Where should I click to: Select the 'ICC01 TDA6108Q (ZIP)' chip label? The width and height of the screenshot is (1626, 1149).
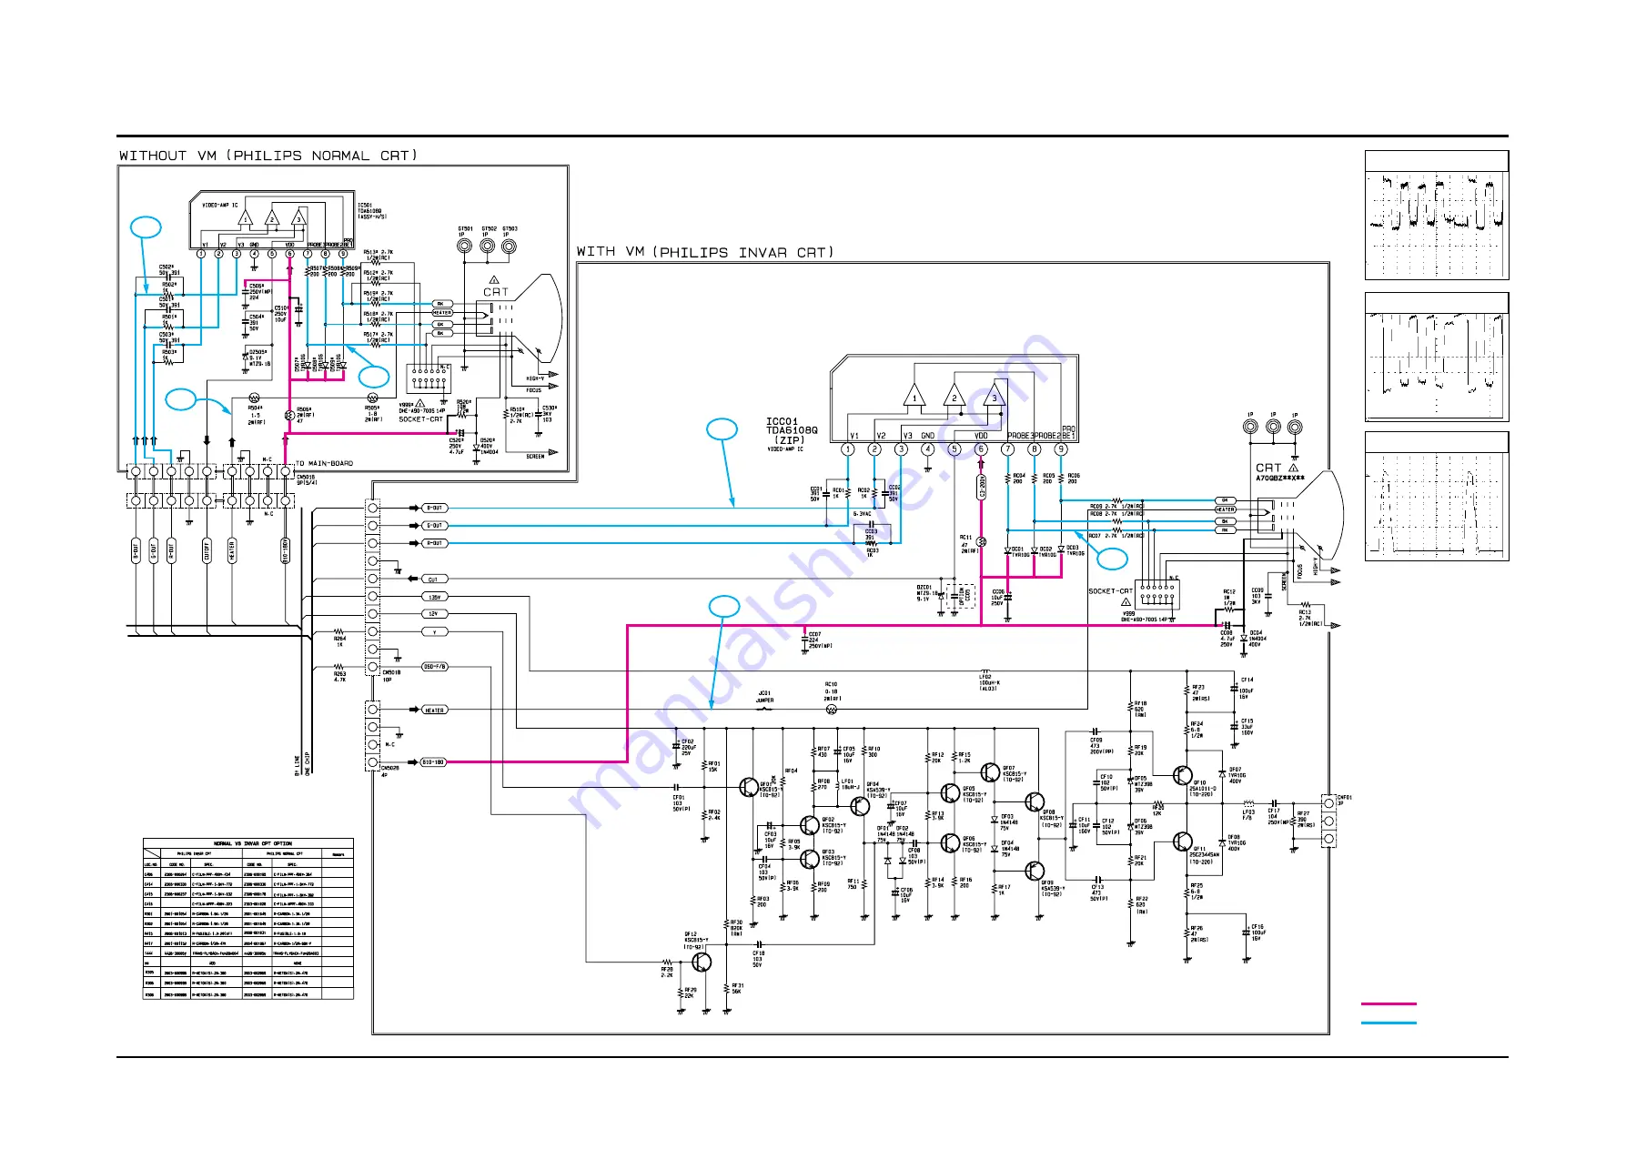[791, 430]
